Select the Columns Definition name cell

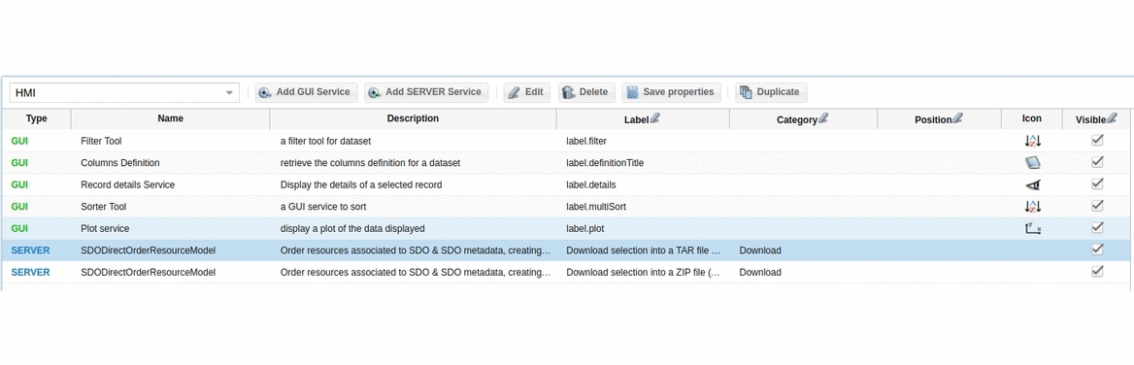tap(120, 163)
